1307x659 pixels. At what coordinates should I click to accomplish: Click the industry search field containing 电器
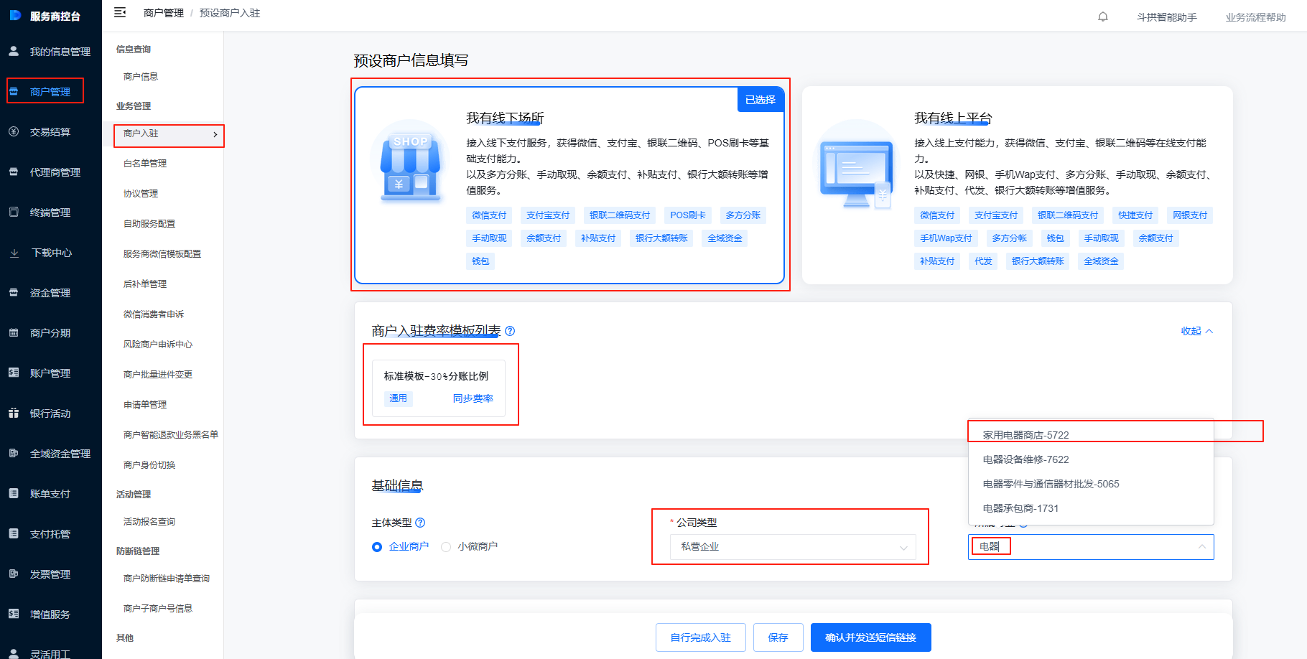(1091, 547)
